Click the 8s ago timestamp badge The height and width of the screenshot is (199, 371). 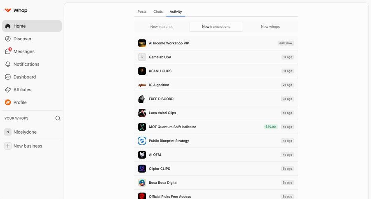pyautogui.click(x=287, y=197)
